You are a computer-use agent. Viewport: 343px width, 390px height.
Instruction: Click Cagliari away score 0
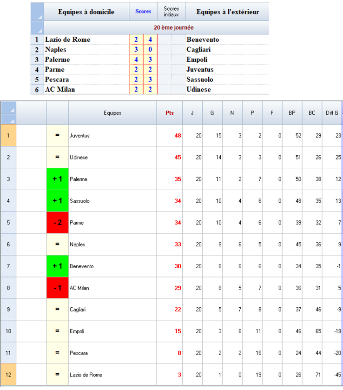150,49
